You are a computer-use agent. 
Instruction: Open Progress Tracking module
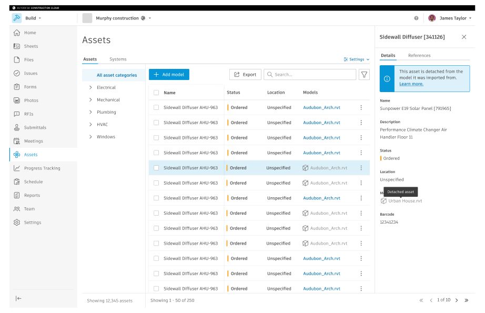pos(42,168)
